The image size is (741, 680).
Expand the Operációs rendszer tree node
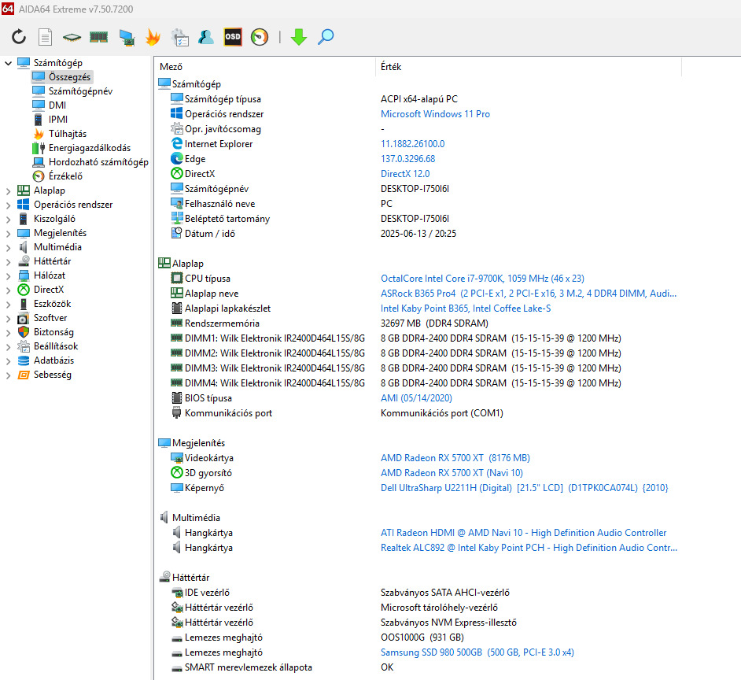pyautogui.click(x=8, y=205)
